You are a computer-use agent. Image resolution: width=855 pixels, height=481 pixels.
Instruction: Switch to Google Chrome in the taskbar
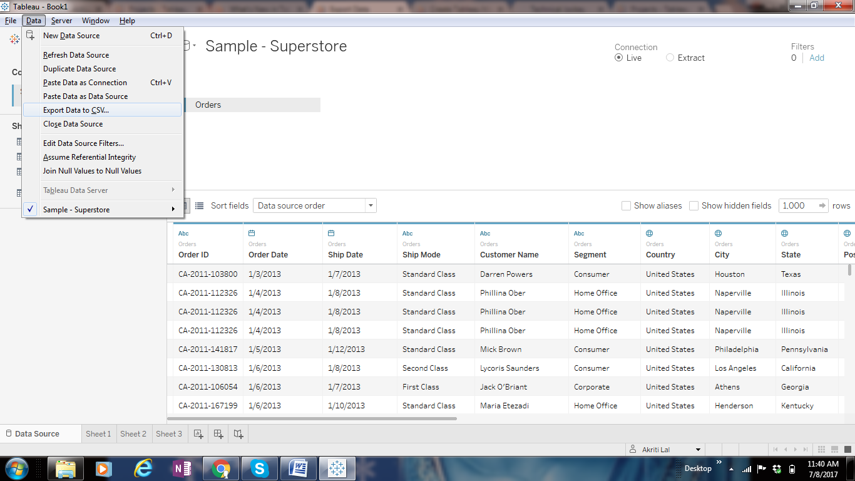click(221, 468)
